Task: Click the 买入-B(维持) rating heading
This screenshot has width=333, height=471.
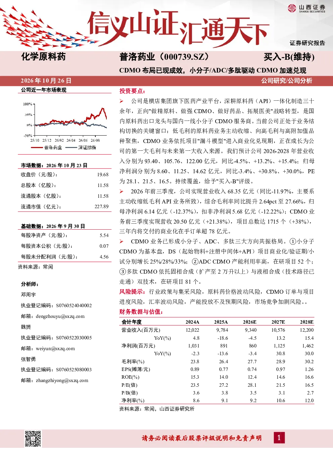Action: coord(289,57)
